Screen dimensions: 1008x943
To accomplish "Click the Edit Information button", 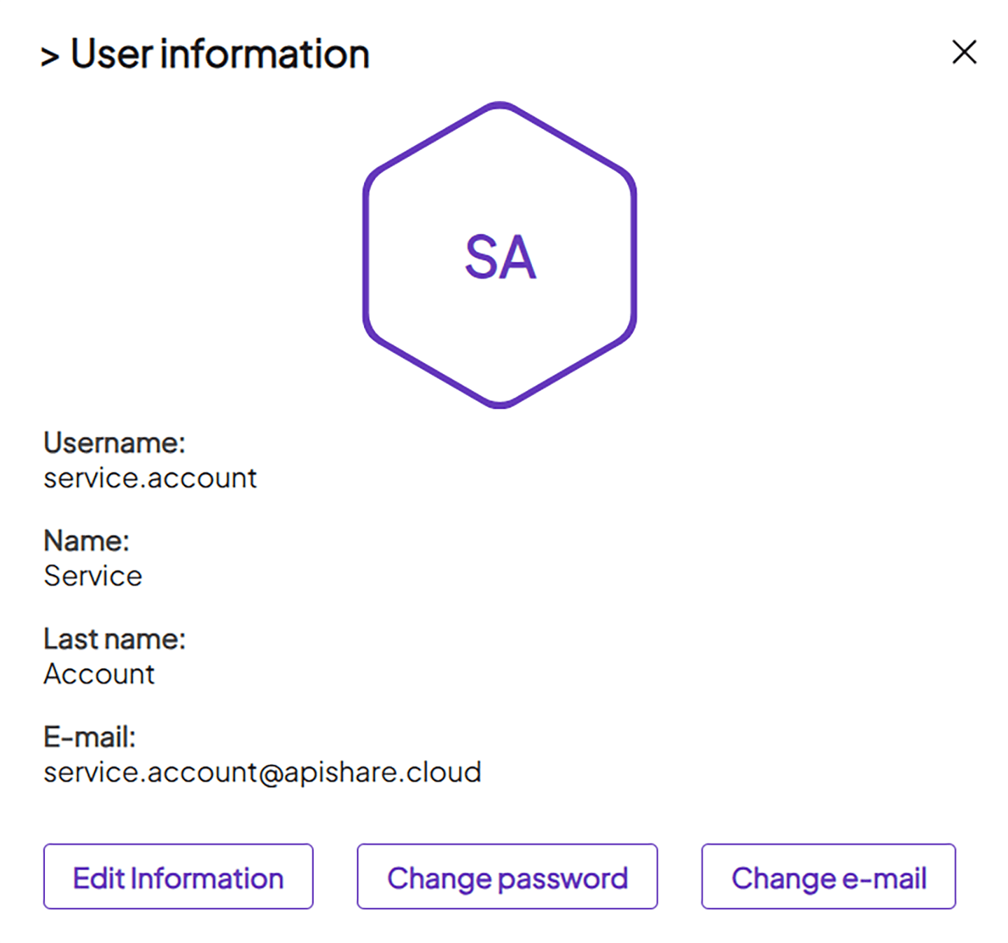I will tap(178, 876).
